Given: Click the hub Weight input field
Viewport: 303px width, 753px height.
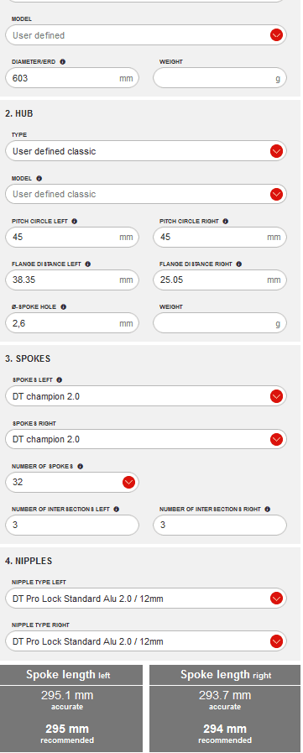Looking at the screenshot, I should pyautogui.click(x=220, y=323).
